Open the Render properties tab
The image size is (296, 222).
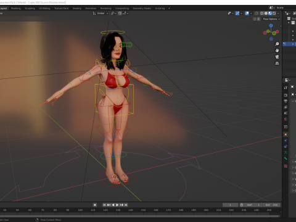pyautogui.click(x=286, y=95)
